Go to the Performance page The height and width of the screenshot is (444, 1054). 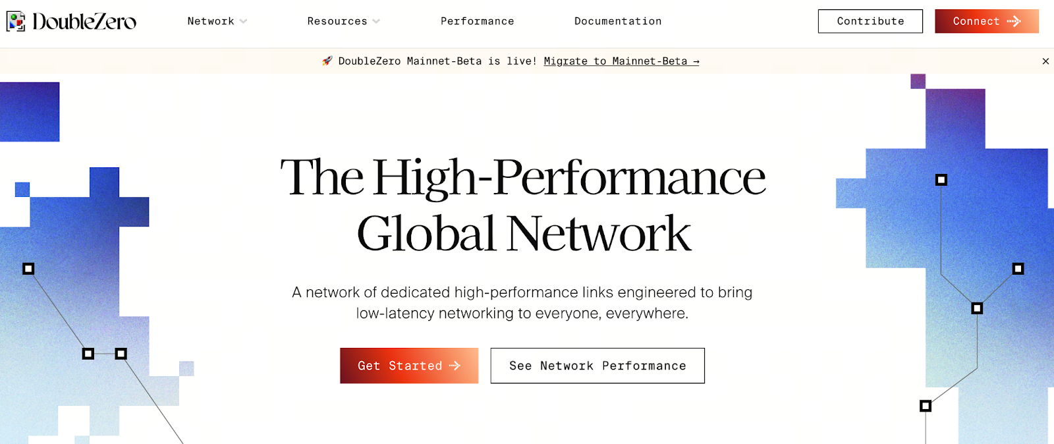[477, 21]
